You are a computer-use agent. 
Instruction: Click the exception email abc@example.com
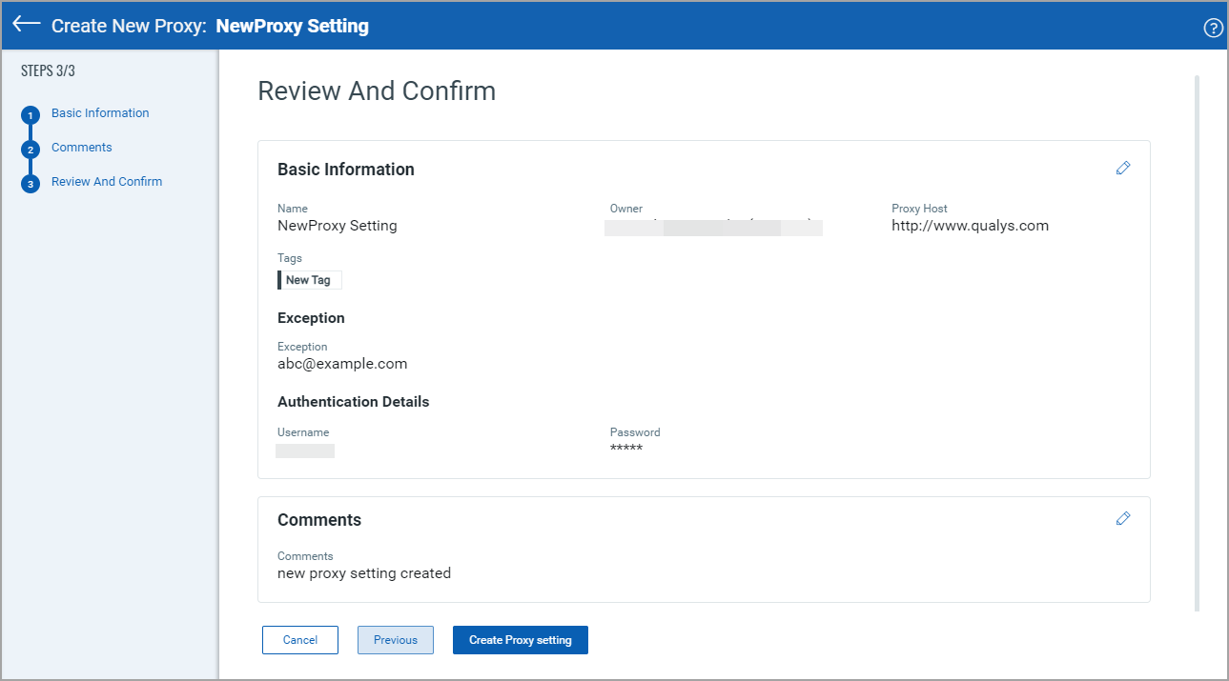[x=341, y=363]
